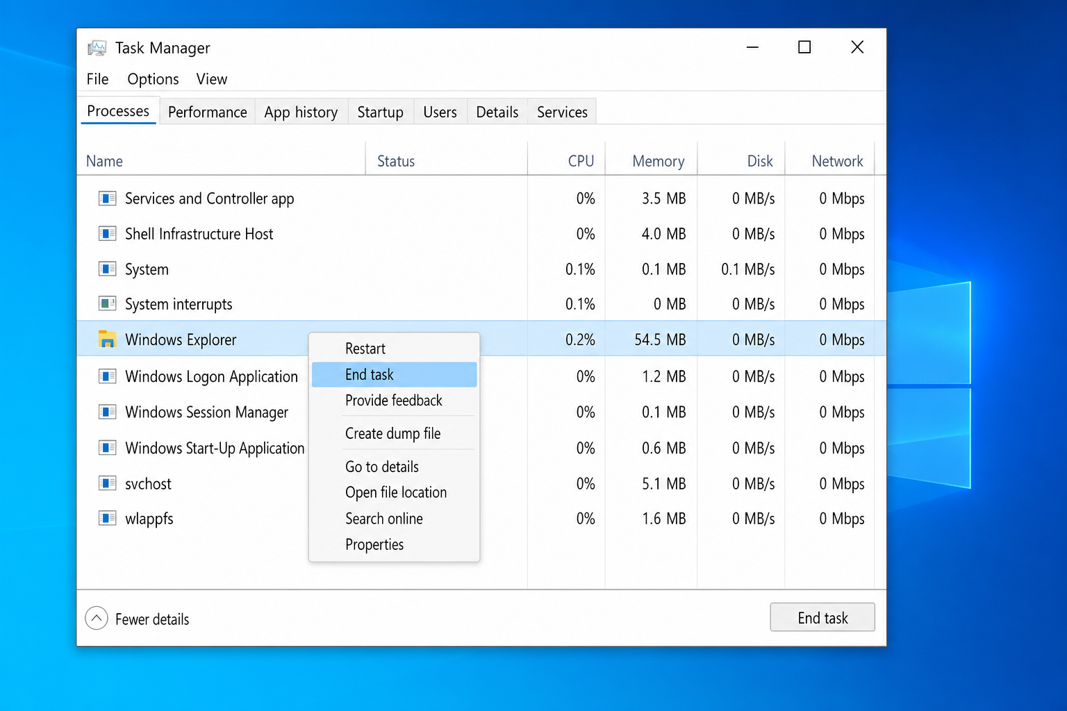Click the Windows Explorer folder icon
This screenshot has height=711, width=1067.
107,339
